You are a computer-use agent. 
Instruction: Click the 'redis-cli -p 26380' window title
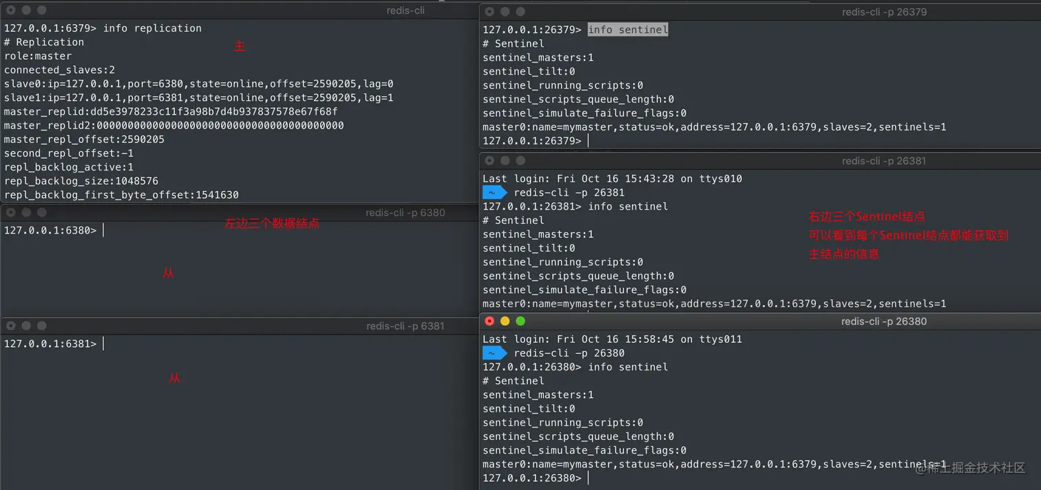coord(884,321)
